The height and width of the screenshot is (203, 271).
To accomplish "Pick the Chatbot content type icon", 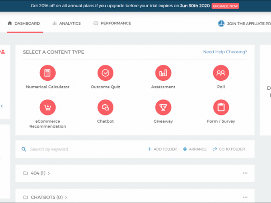I will [105, 107].
